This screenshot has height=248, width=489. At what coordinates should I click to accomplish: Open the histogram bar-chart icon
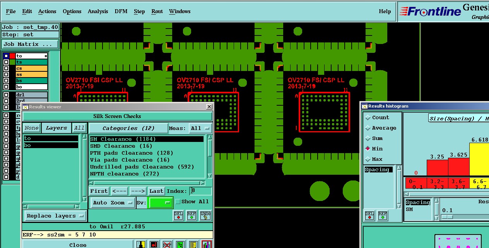(207, 245)
